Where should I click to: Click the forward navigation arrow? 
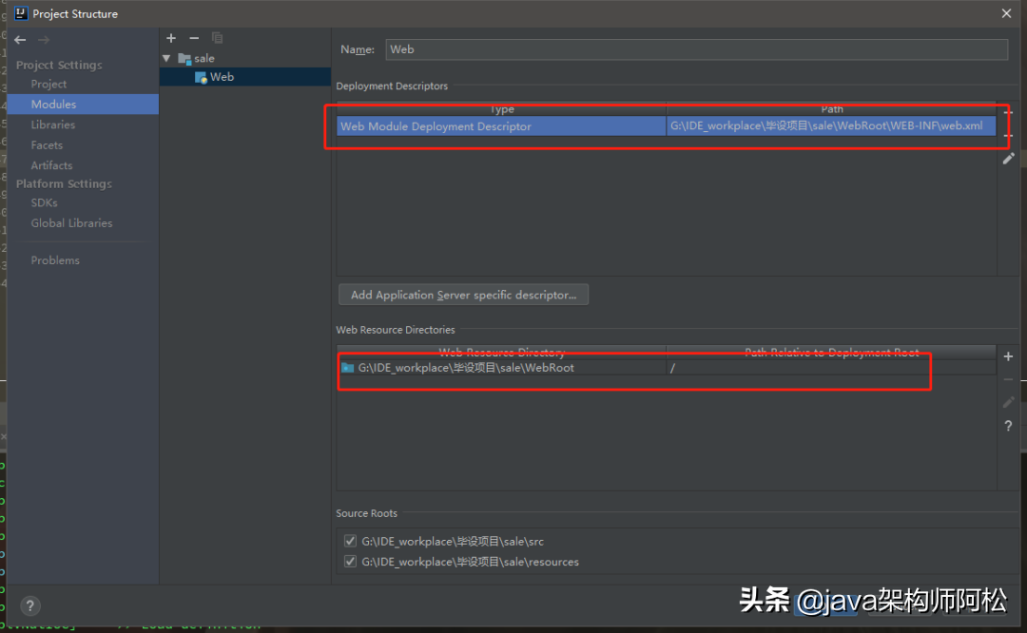pos(44,40)
